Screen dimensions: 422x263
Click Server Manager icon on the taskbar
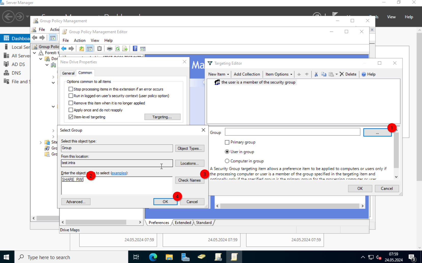point(185,257)
